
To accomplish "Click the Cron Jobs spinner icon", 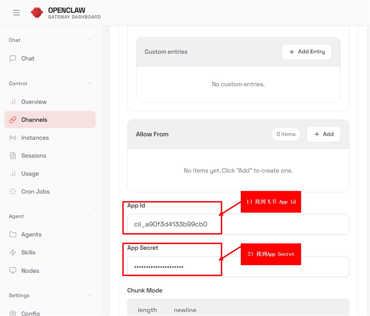I will point(13,191).
